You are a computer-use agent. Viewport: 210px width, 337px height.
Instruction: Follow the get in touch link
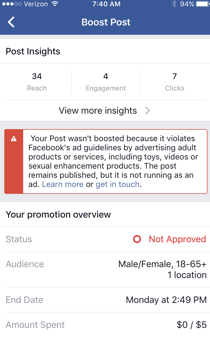point(117,184)
